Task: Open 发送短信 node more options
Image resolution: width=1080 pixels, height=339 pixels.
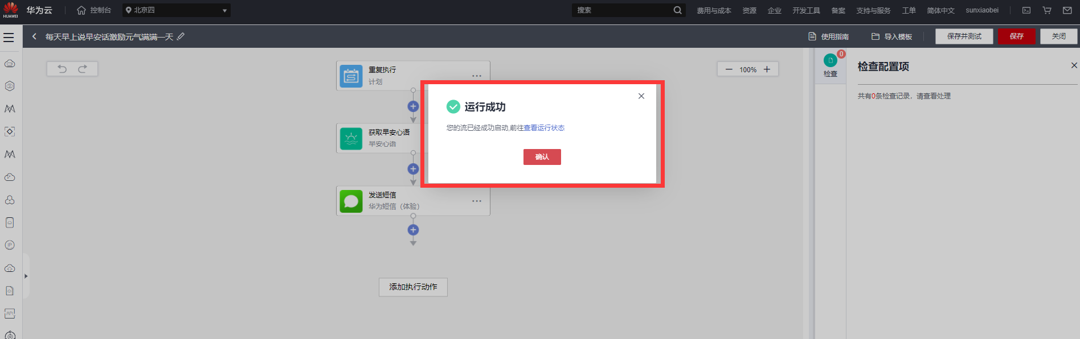Action: point(477,201)
